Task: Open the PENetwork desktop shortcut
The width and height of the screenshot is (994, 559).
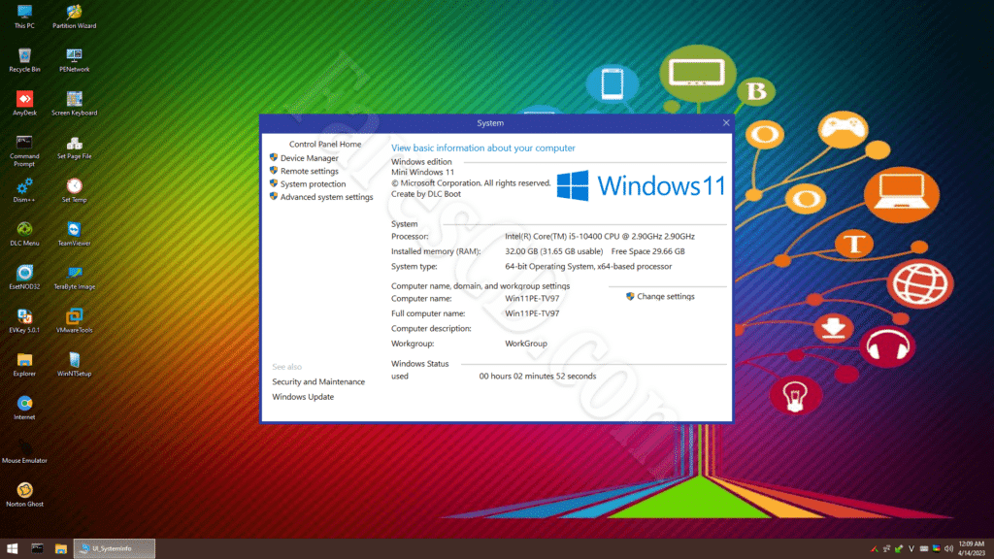Action: (74, 59)
